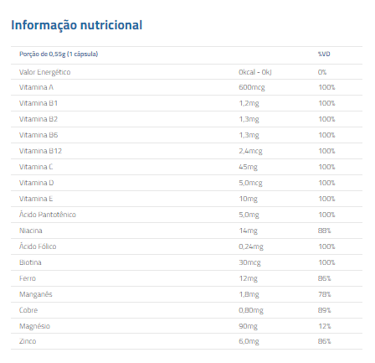Screen dimensions: 375x363
Task: Select the Valor Energético row label
Action: (x=45, y=72)
